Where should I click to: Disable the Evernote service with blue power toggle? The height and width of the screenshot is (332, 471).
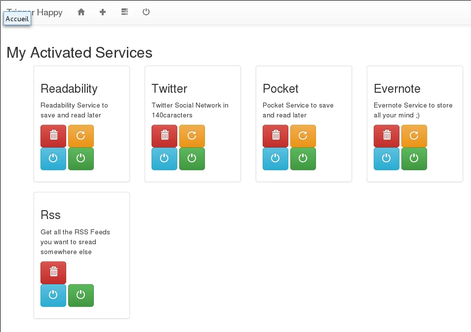[x=386, y=158]
